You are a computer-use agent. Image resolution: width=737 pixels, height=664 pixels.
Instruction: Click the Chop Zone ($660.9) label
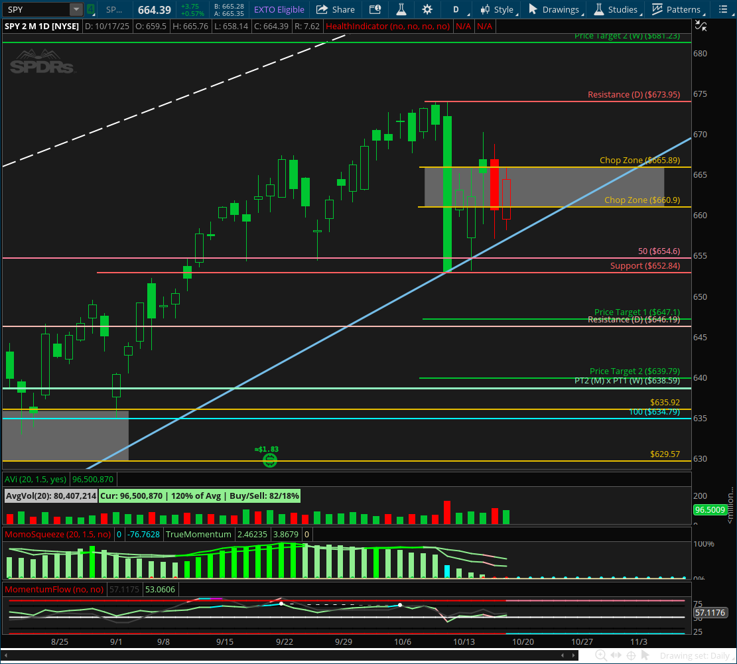[642, 200]
